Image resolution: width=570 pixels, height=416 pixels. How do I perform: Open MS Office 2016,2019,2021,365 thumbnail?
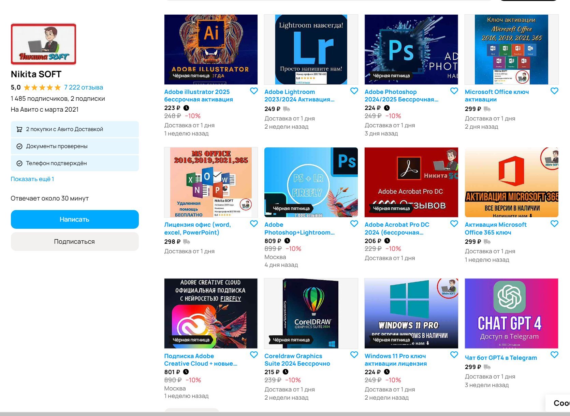(x=211, y=182)
